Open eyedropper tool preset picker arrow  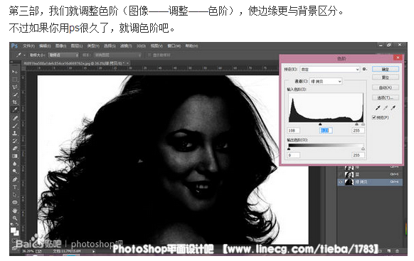[25, 55]
